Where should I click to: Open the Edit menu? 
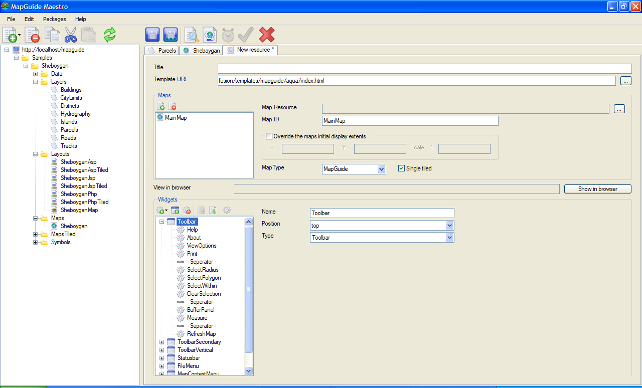[29, 19]
